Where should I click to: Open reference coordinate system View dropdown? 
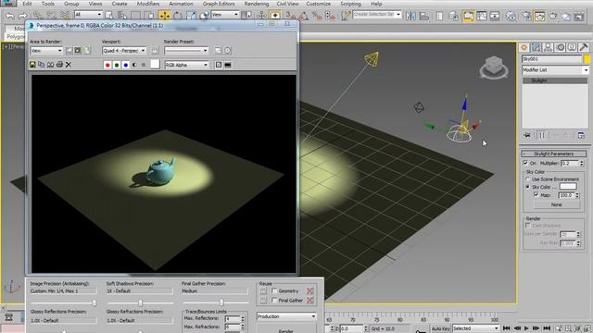click(224, 15)
